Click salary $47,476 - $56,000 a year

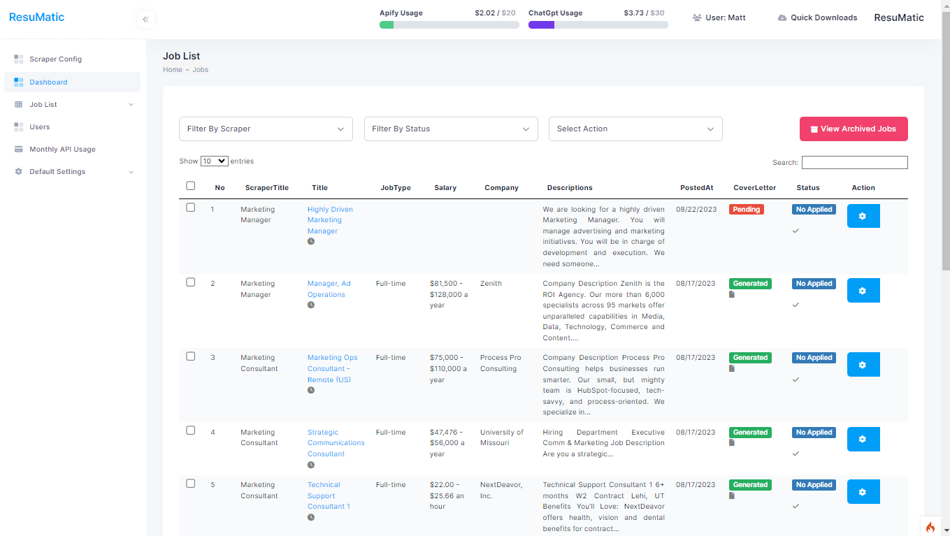(x=449, y=443)
